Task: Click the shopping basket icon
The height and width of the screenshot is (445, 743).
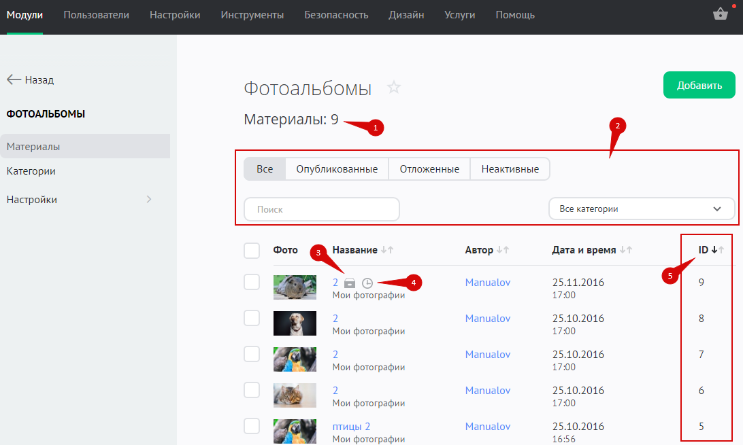Action: [x=721, y=14]
